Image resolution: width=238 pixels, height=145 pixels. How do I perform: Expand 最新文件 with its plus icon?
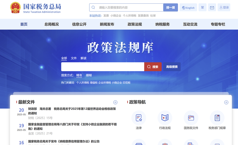115,102
